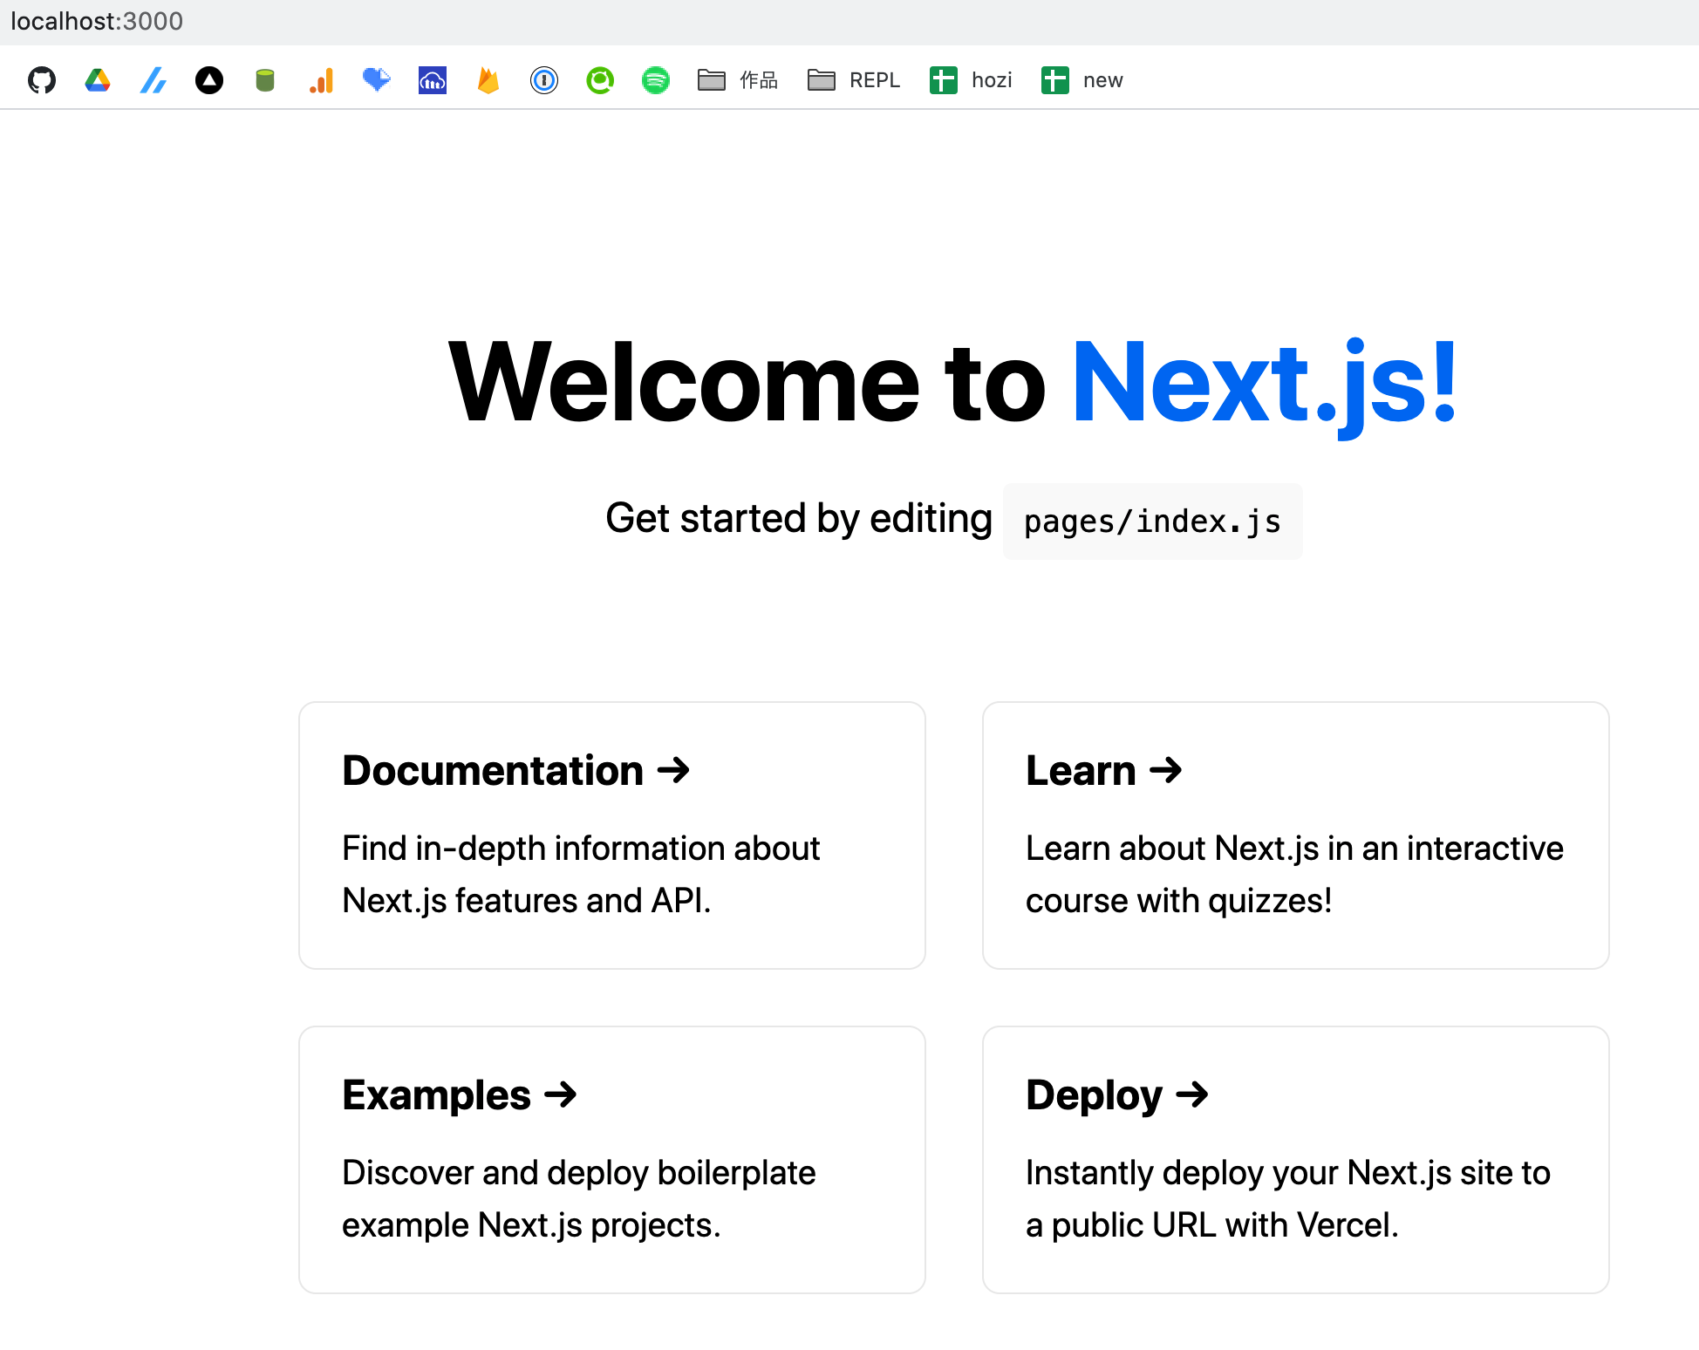Open the green database bookmark icon
The width and height of the screenshot is (1699, 1350).
[264, 79]
